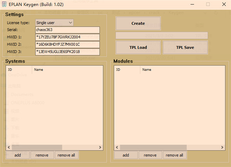231x167 pixels.
Task: Click the ID column header in Systems
Action: [x=19, y=70]
